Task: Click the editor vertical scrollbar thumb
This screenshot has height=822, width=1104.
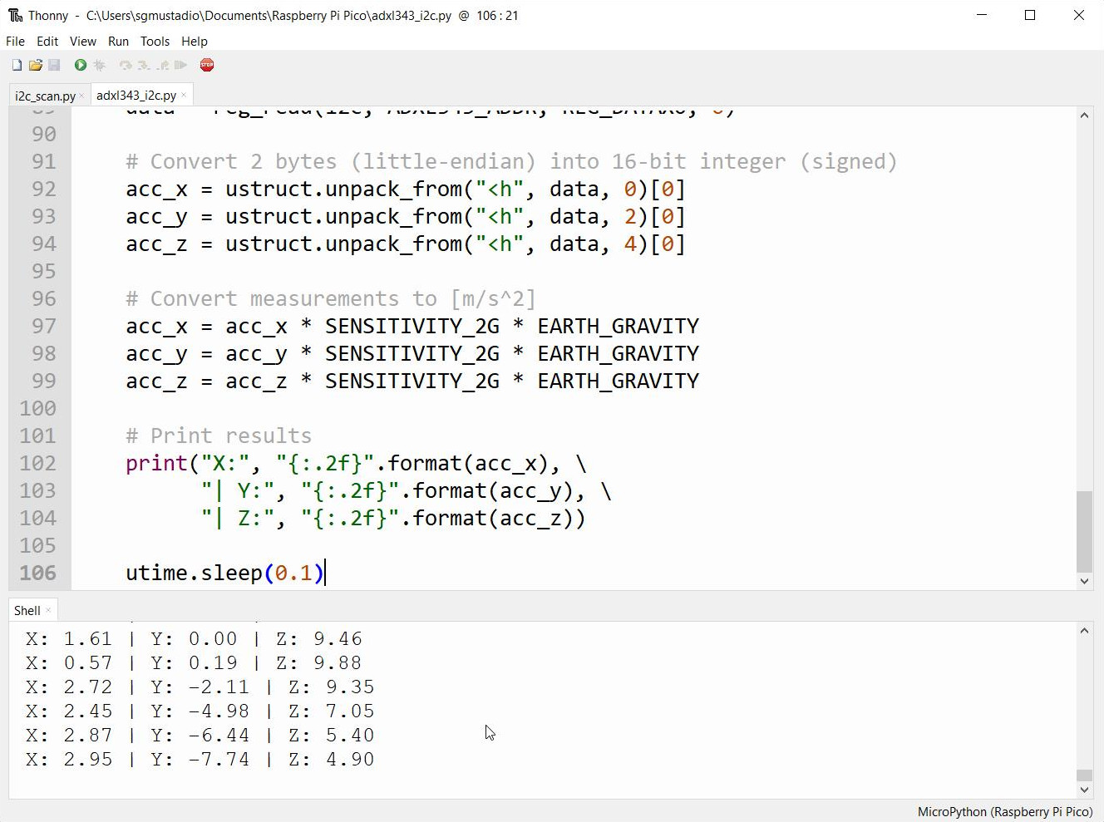Action: click(x=1084, y=532)
